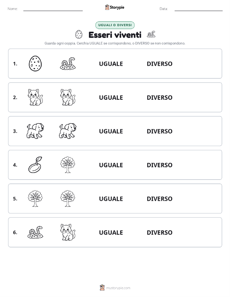230x297 pixels.
Task: Select the first tree in row 5
Action: 35,199
